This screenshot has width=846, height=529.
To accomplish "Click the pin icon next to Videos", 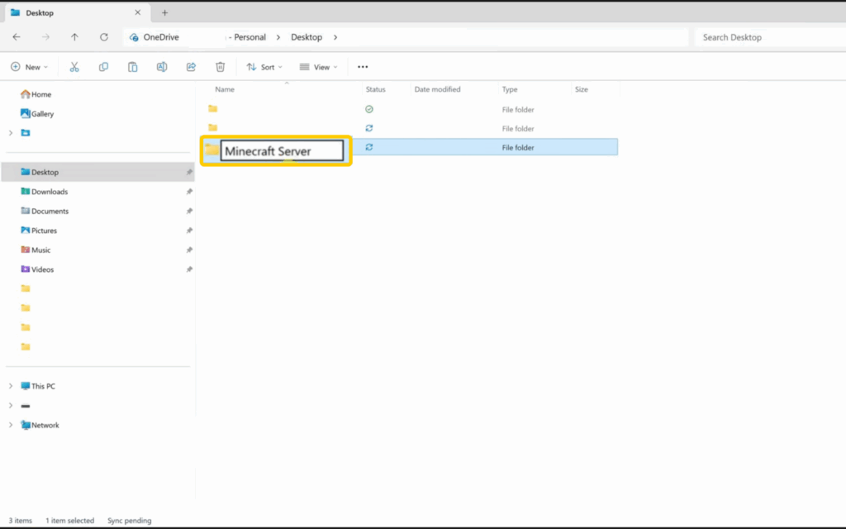I will pyautogui.click(x=189, y=269).
